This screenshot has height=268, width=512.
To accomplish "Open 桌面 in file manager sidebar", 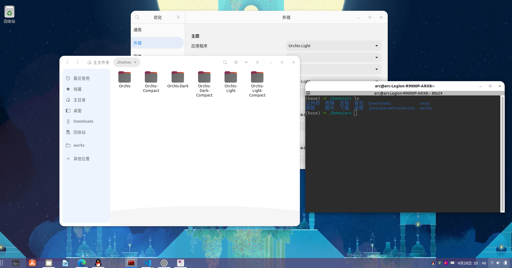I will 86,111.
